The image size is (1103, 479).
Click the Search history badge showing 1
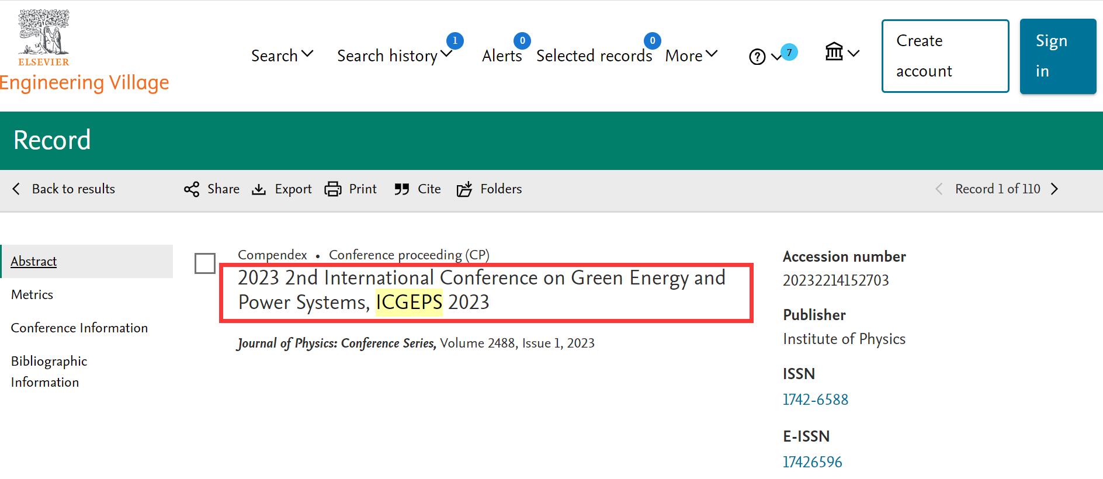[x=455, y=41]
